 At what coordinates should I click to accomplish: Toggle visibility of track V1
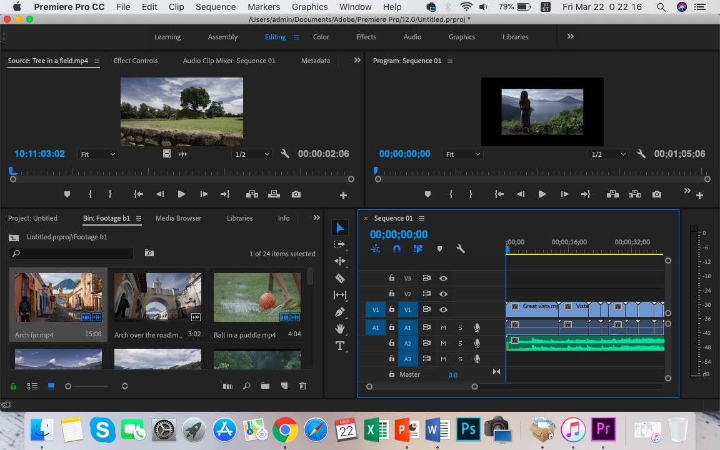443,309
